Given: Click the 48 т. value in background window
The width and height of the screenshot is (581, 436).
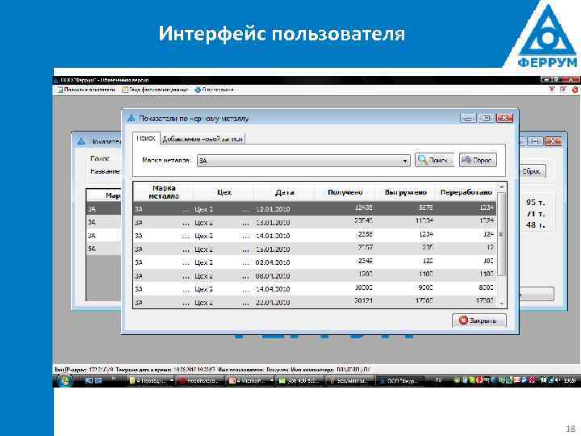Looking at the screenshot, I should 535,225.
